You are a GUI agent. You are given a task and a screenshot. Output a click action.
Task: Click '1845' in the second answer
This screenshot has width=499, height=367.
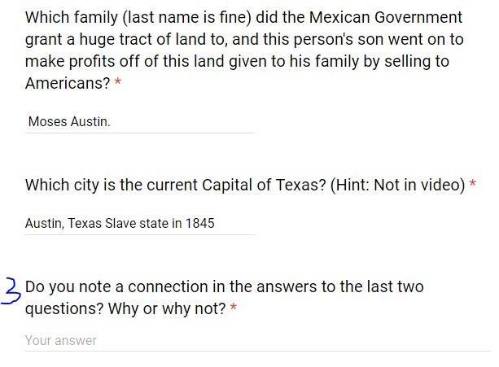pos(200,223)
